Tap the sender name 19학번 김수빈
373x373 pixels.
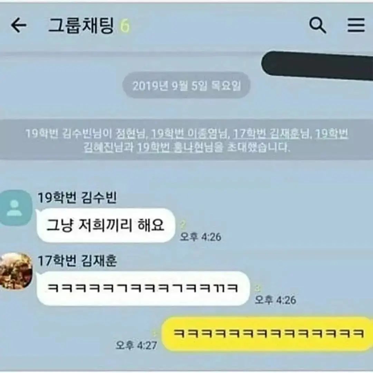tap(77, 198)
